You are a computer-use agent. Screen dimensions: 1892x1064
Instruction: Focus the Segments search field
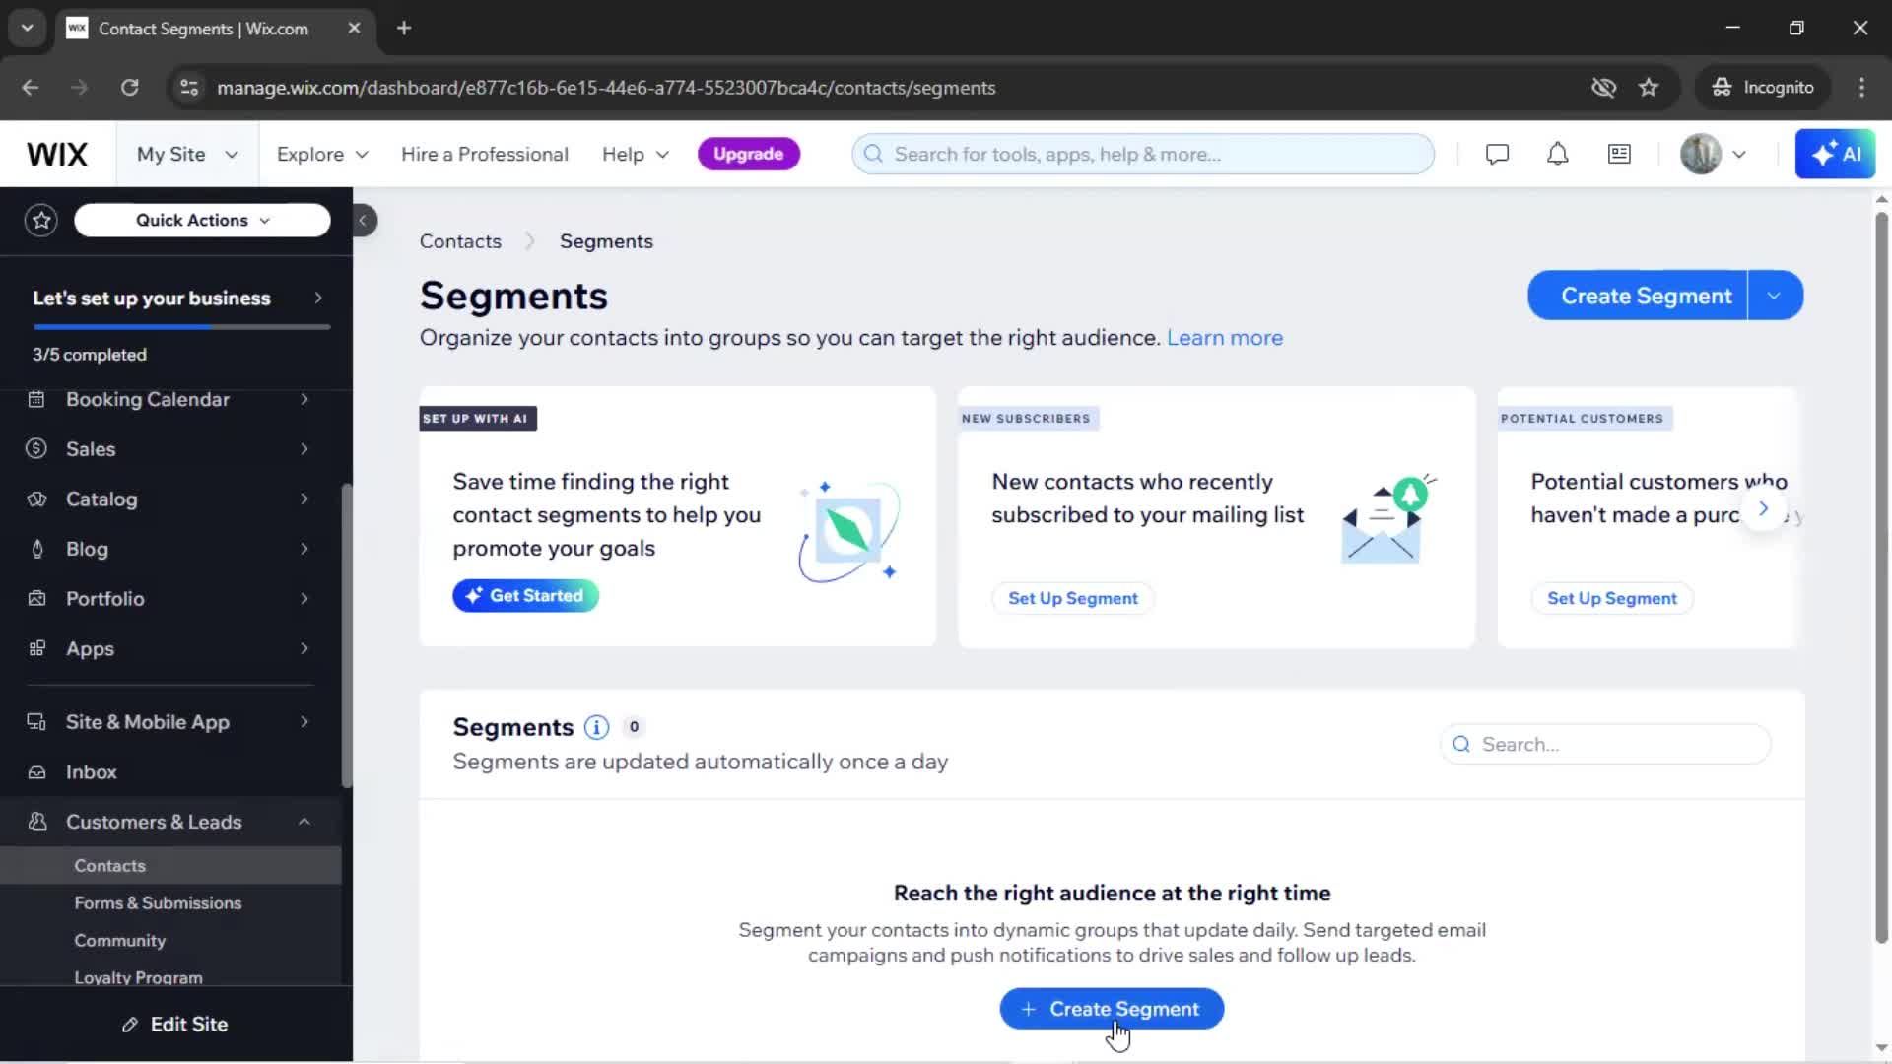pos(1605,745)
